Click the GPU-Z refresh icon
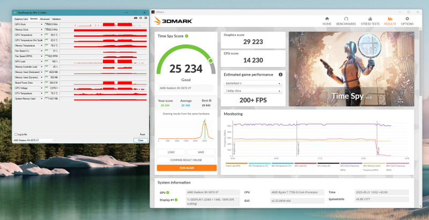 [140, 18]
